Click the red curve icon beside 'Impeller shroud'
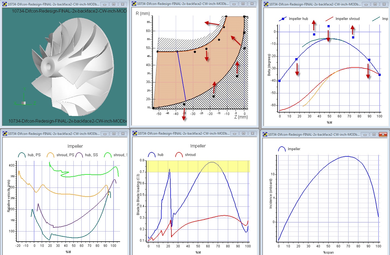 [329, 19]
